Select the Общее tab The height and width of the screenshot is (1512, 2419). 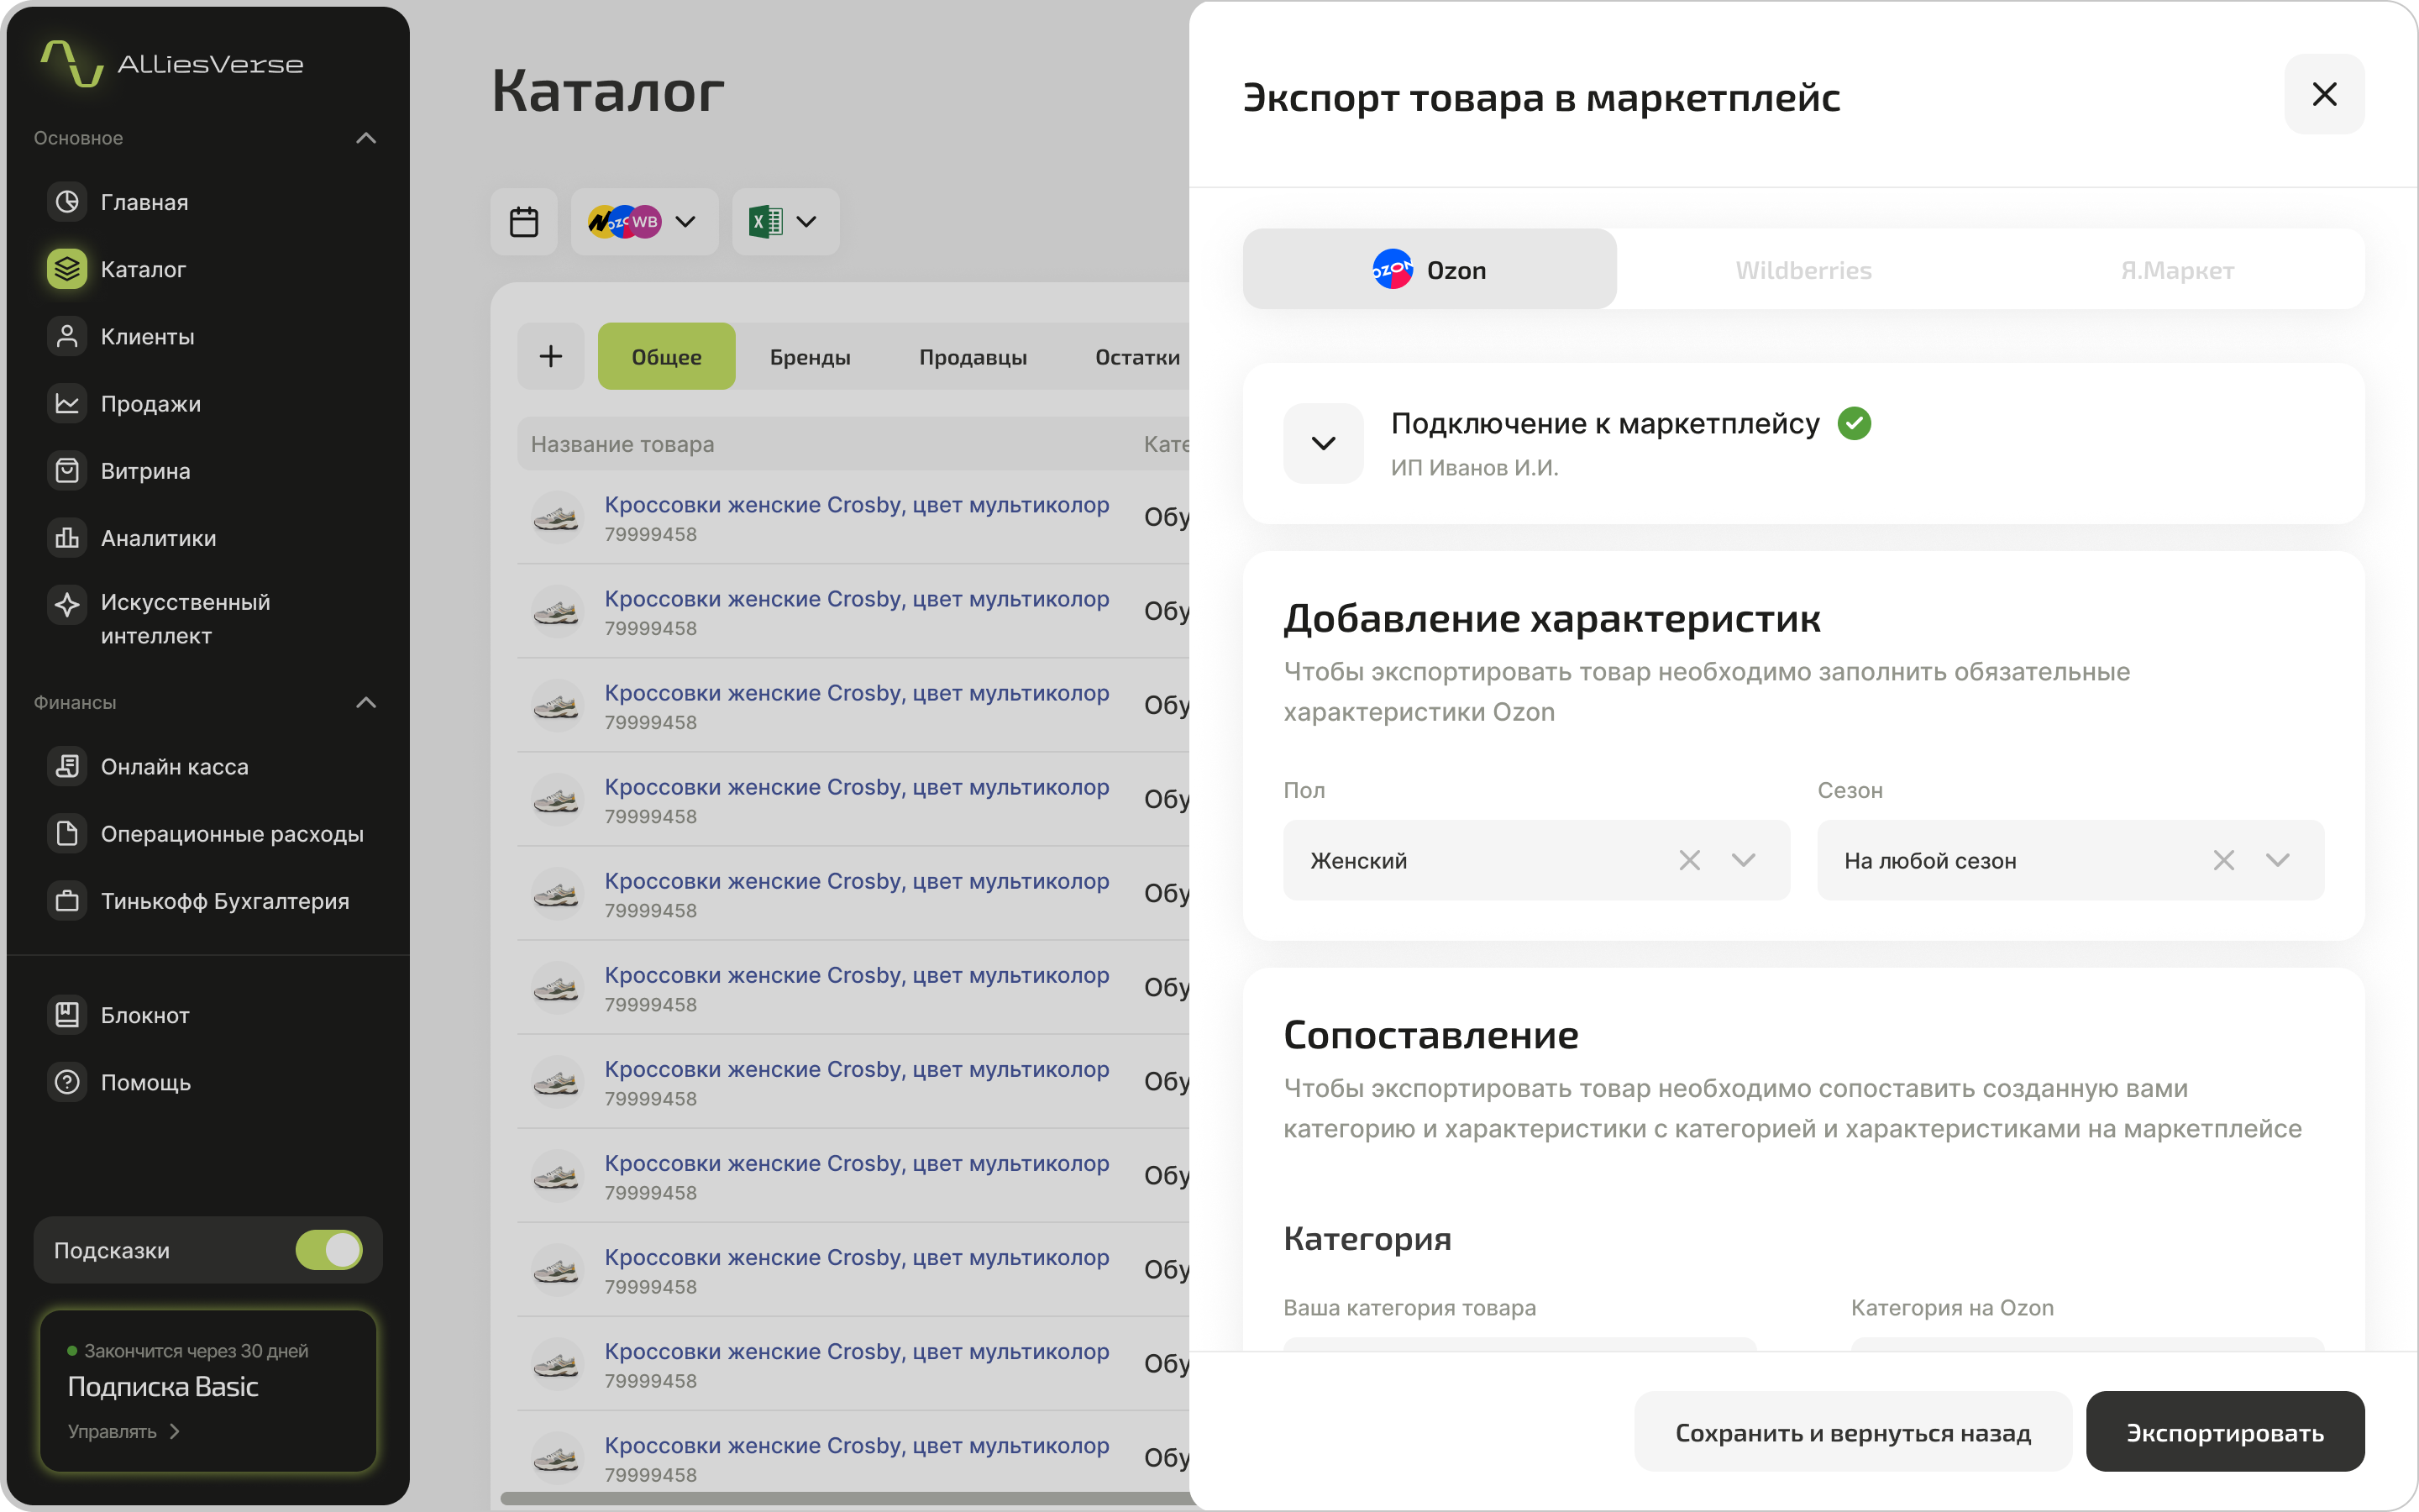pos(667,356)
